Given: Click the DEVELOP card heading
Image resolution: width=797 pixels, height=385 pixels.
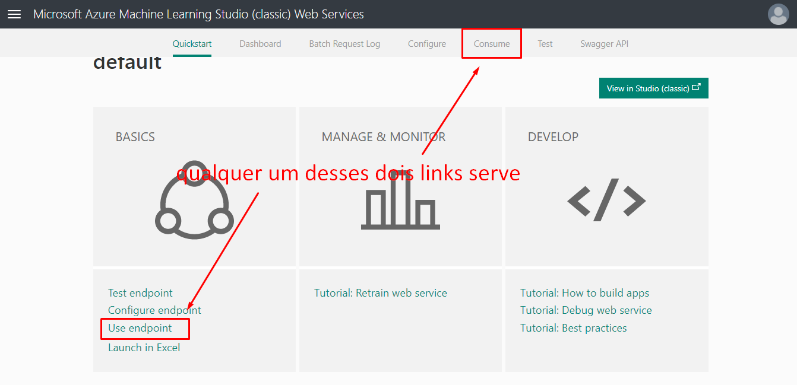Looking at the screenshot, I should tap(553, 137).
